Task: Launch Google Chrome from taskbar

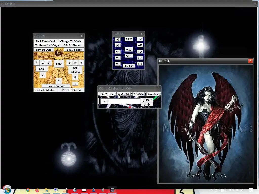Action: click(28, 190)
